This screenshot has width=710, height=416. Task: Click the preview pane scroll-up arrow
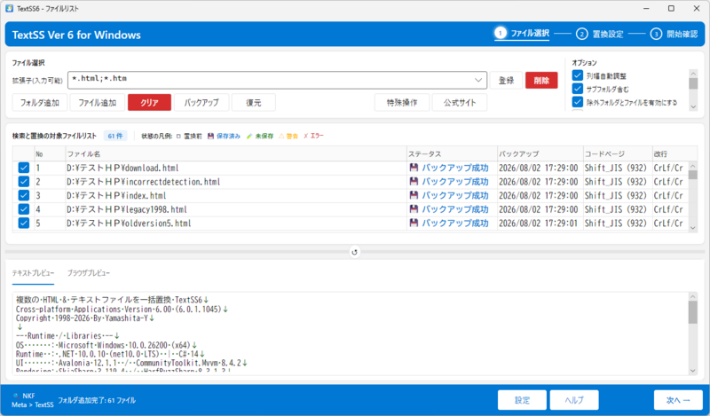click(693, 296)
